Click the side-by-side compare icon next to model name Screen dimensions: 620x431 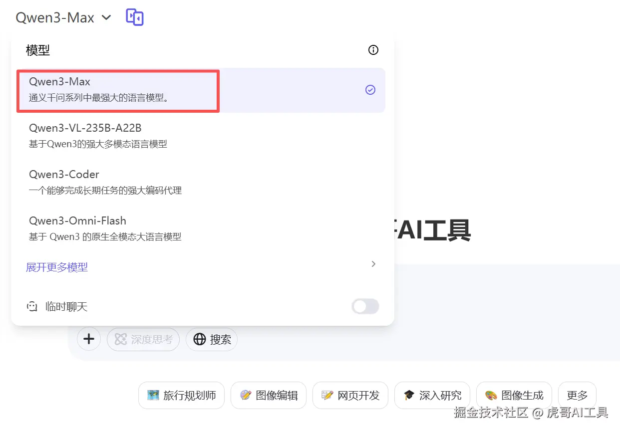[x=135, y=17]
